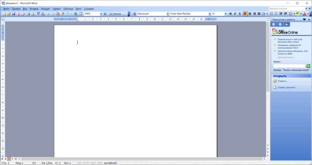This screenshot has width=312, height=165.
Task: Open the font size 12 dropdown
Action: coord(226,14)
